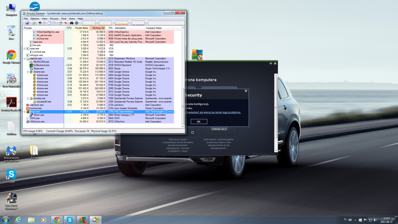This screenshot has width=398, height=224.
Task: Open the Find menu
Action: 64,19
